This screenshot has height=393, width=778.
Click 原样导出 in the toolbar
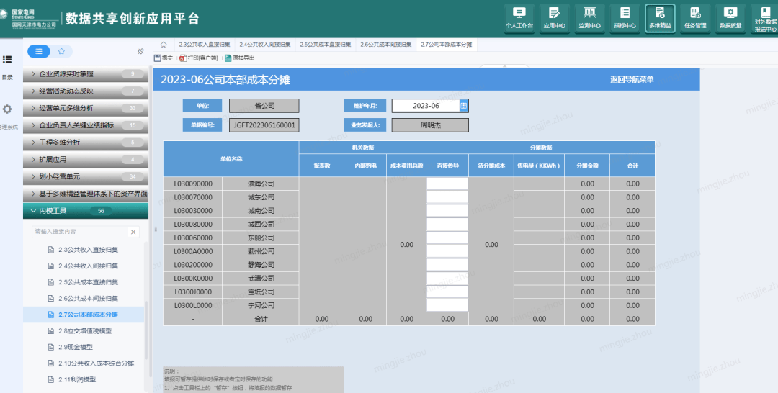pos(240,58)
